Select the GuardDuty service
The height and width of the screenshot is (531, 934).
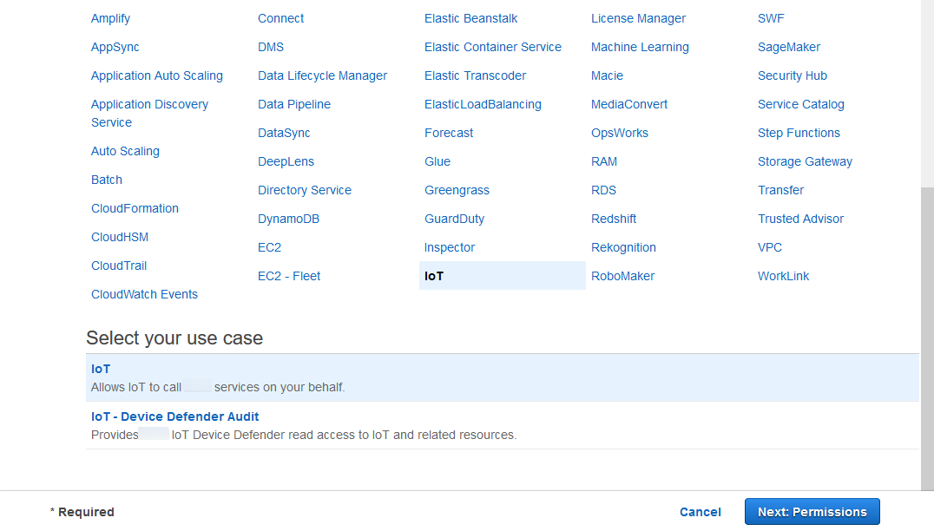[454, 219]
